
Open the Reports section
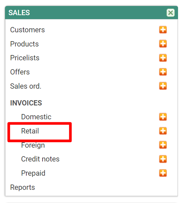tap(22, 187)
